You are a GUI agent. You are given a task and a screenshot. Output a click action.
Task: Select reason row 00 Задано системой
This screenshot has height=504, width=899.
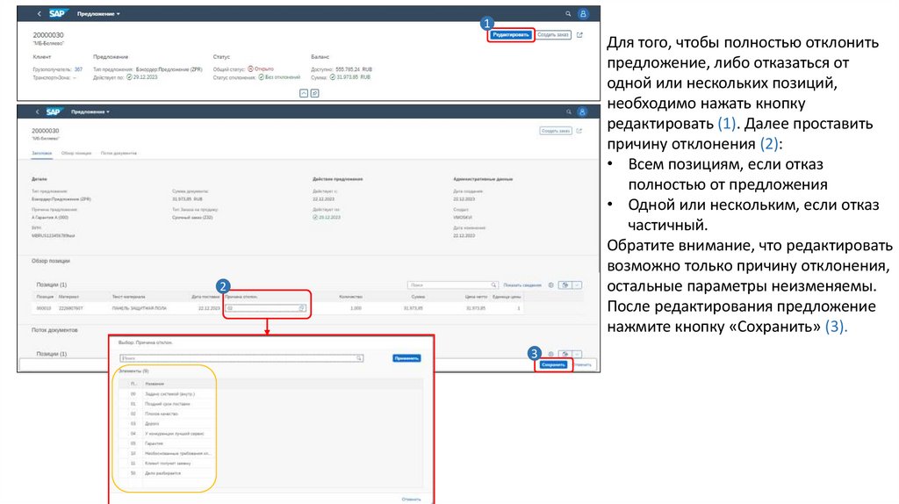(270, 394)
